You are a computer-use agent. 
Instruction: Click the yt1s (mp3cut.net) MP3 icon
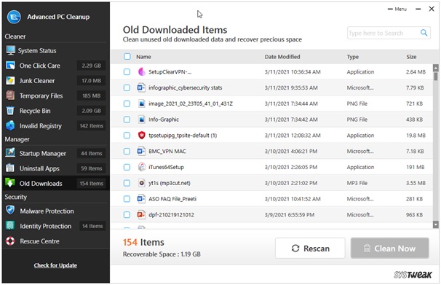[x=141, y=183]
